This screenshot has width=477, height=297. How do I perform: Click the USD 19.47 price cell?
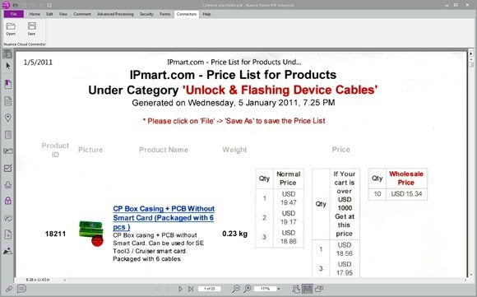(x=289, y=198)
